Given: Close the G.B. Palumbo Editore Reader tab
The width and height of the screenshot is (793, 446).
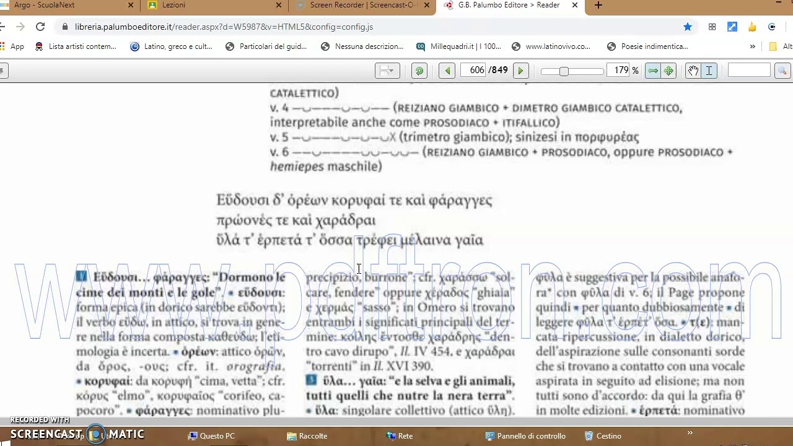Looking at the screenshot, I should click(x=574, y=5).
